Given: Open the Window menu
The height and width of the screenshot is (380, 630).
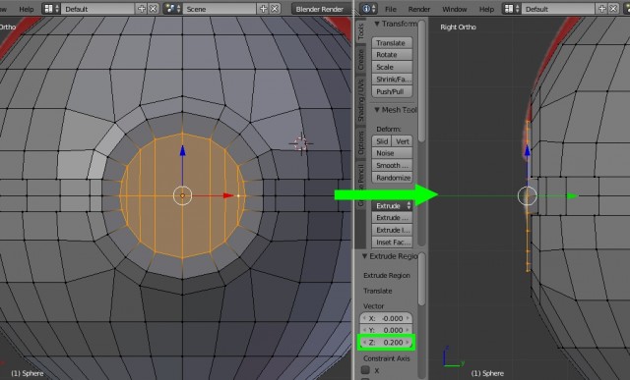Looking at the screenshot, I should point(455,9).
